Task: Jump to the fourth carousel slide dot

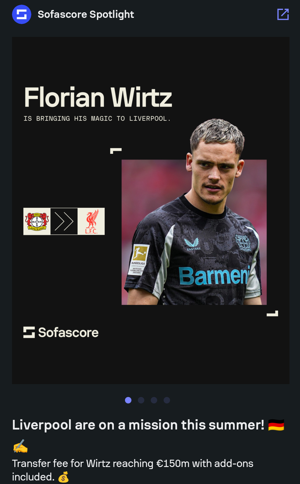Action: [x=167, y=400]
